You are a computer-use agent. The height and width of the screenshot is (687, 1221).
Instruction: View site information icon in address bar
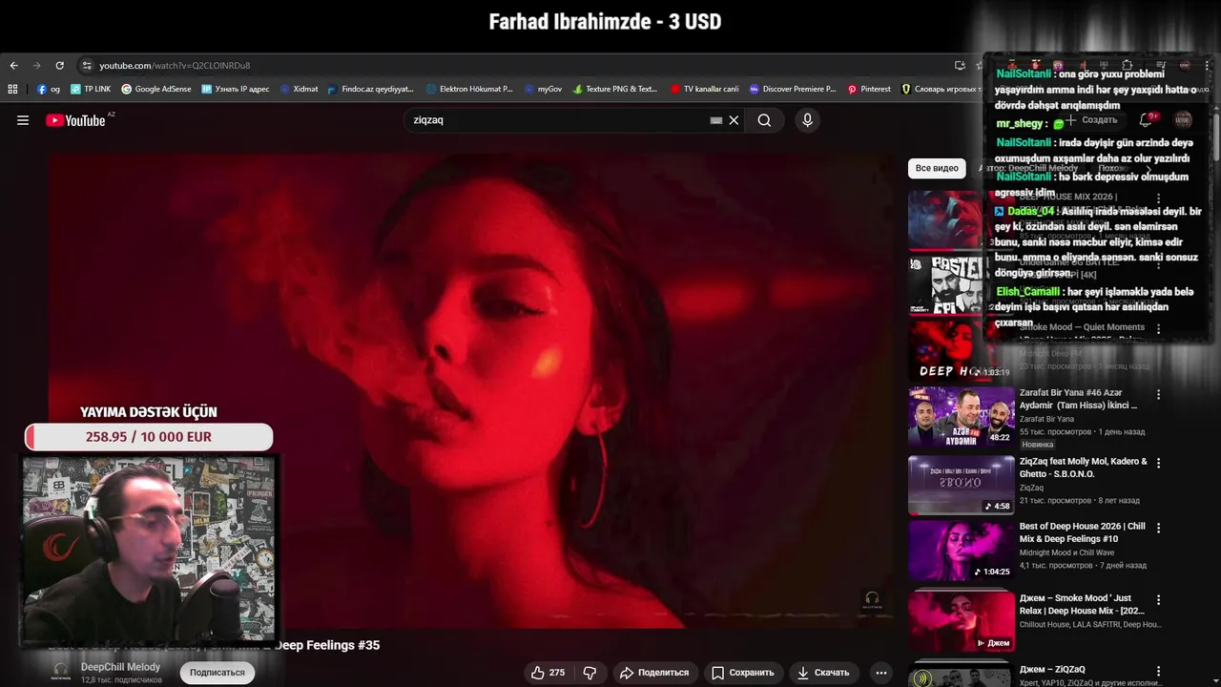pos(87,66)
